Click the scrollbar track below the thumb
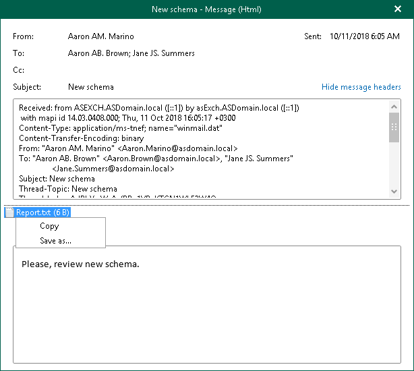Screen dimensions: 414x371 pos(394,165)
